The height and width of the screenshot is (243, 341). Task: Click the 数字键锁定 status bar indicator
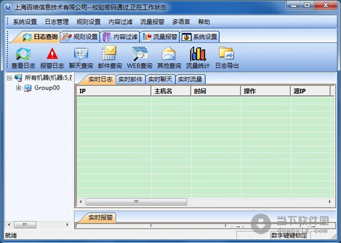289,236
